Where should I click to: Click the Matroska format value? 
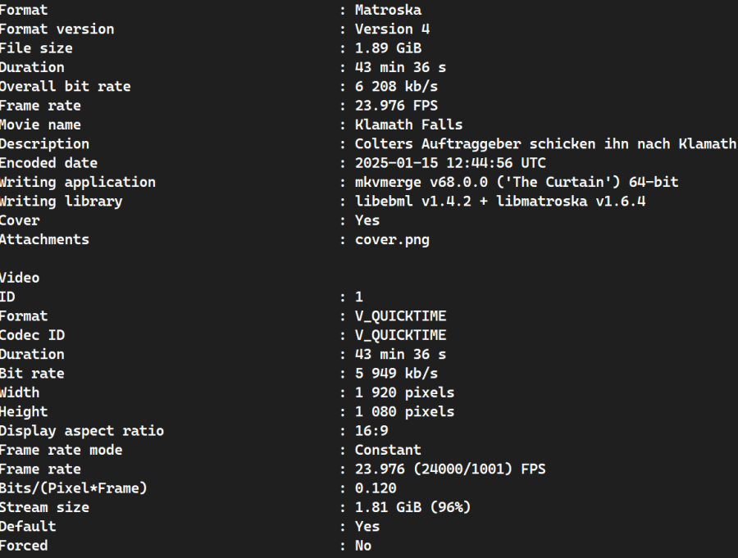point(388,10)
